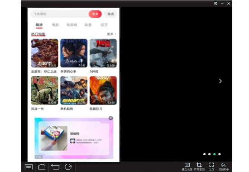The width and height of the screenshot is (249, 172).
Task: Switch to the 电影 tab
Action: coord(55,25)
